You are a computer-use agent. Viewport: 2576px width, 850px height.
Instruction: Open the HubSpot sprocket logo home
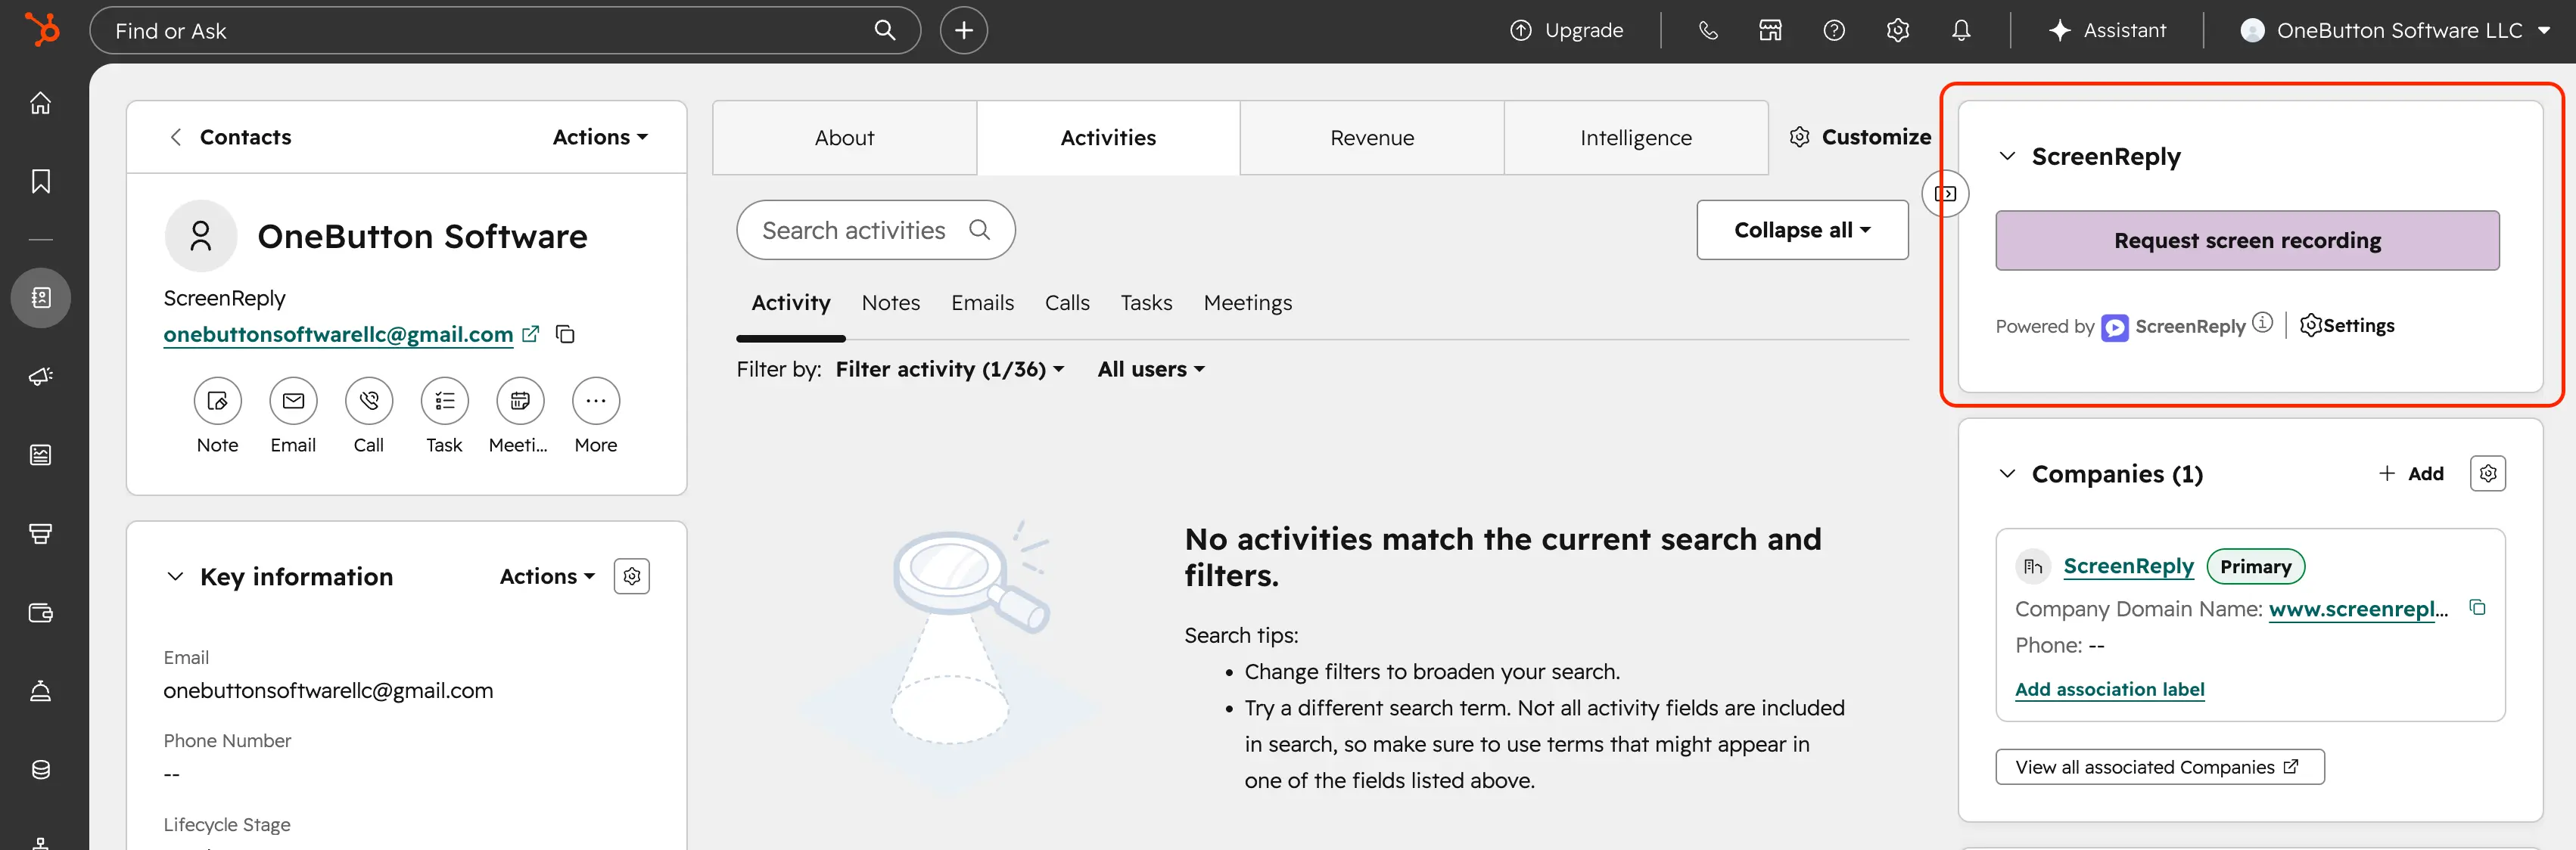(41, 30)
